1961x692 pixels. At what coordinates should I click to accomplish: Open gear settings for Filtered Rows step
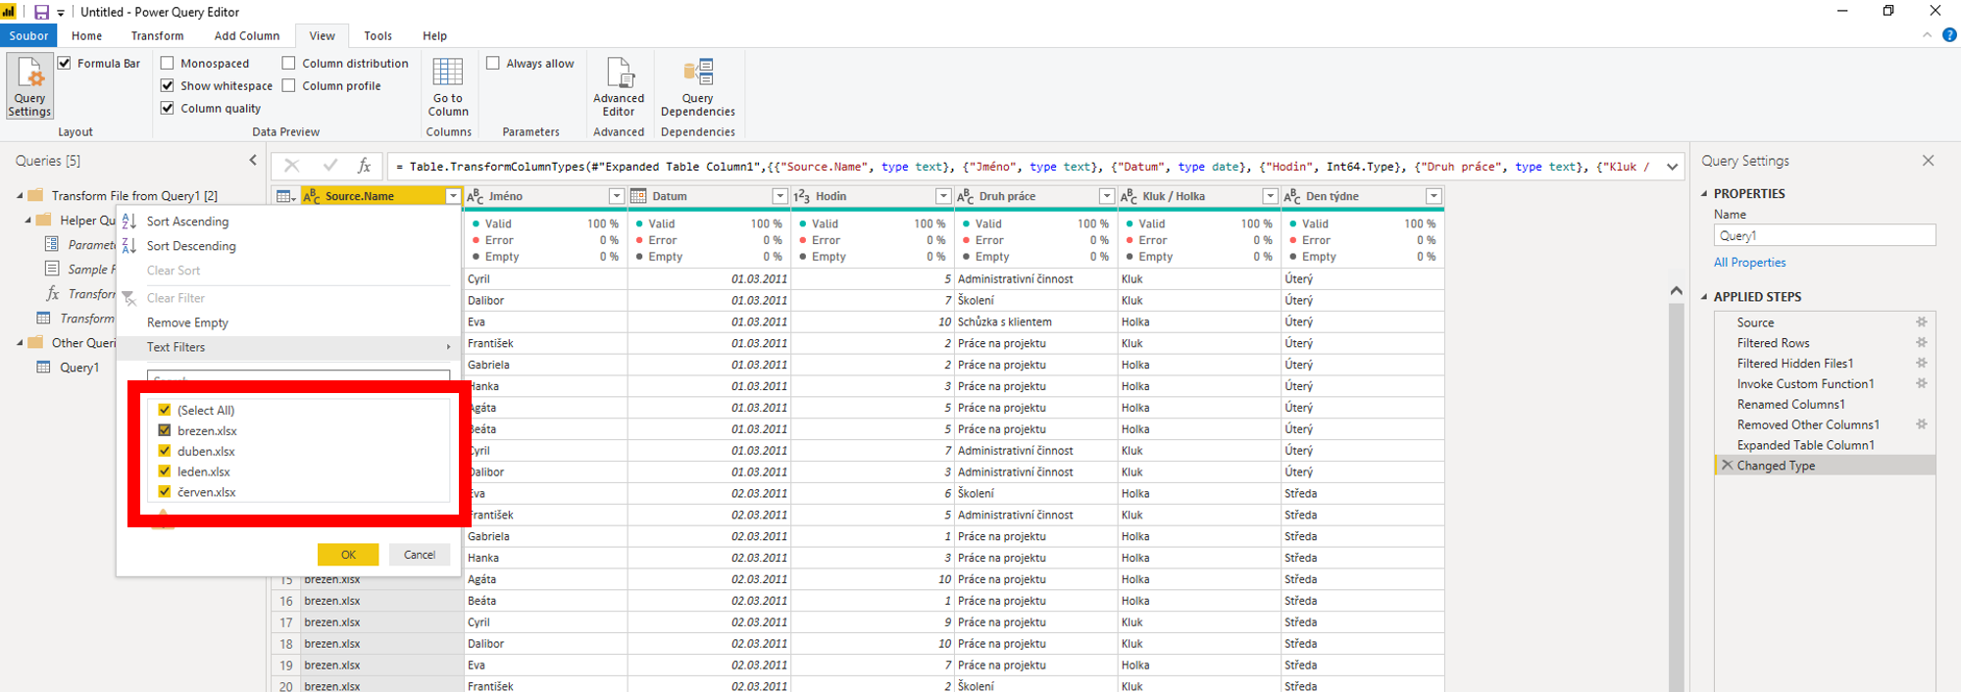[1922, 343]
